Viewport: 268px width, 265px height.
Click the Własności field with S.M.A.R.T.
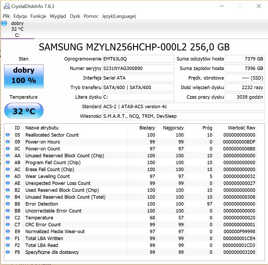[x=183, y=116]
